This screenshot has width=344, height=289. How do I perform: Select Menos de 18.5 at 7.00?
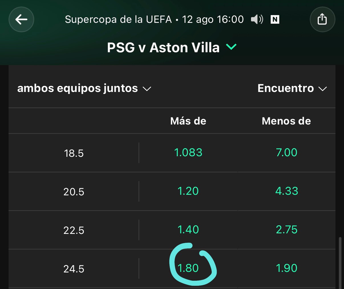point(286,152)
